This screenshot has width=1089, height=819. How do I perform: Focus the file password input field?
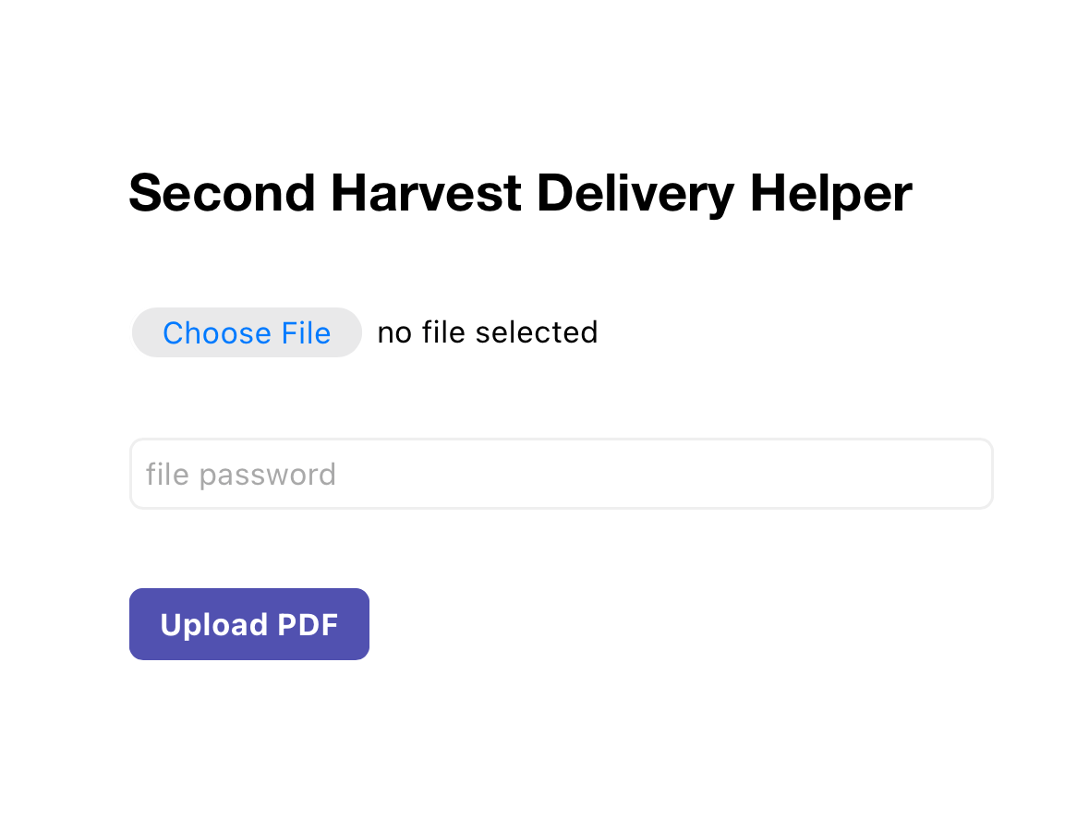point(561,474)
